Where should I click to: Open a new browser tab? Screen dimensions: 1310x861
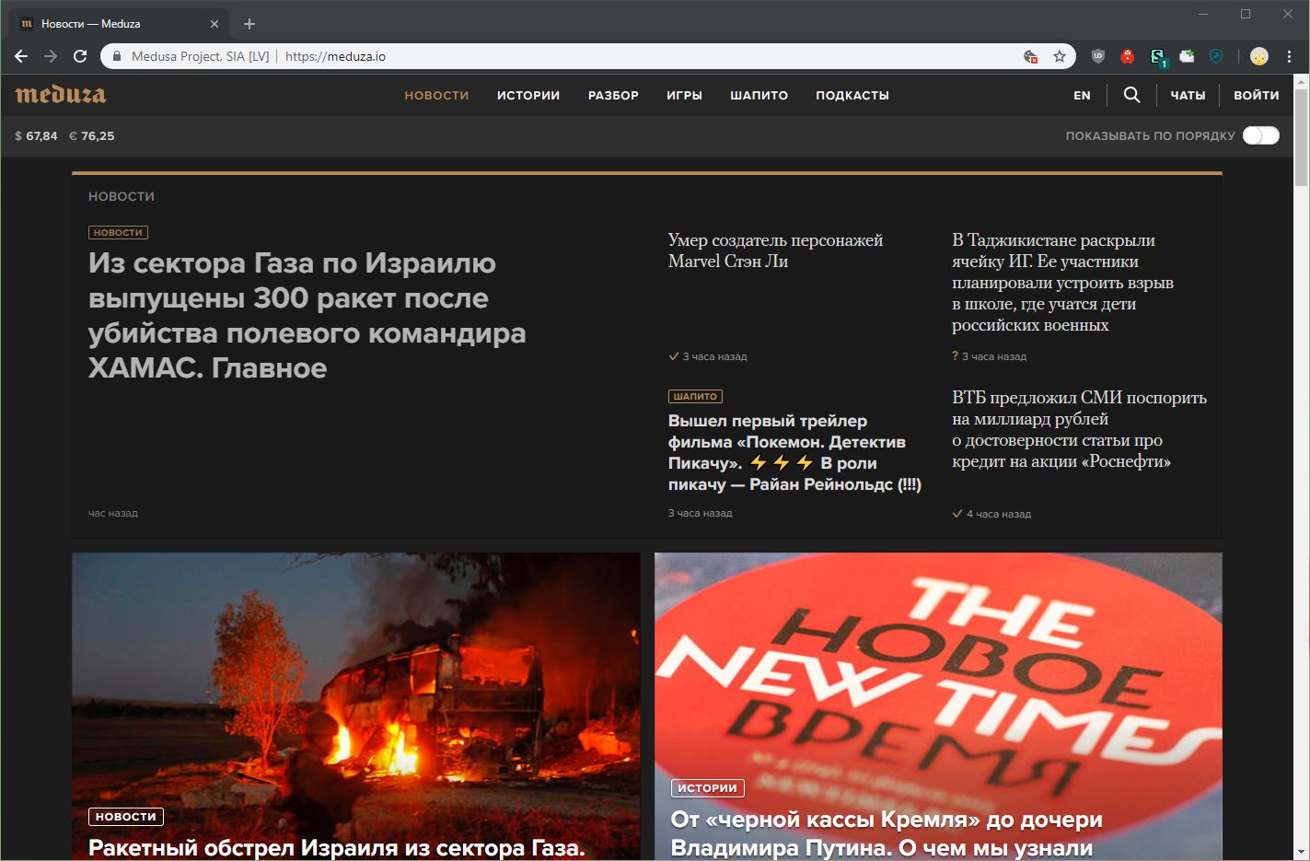point(249,24)
